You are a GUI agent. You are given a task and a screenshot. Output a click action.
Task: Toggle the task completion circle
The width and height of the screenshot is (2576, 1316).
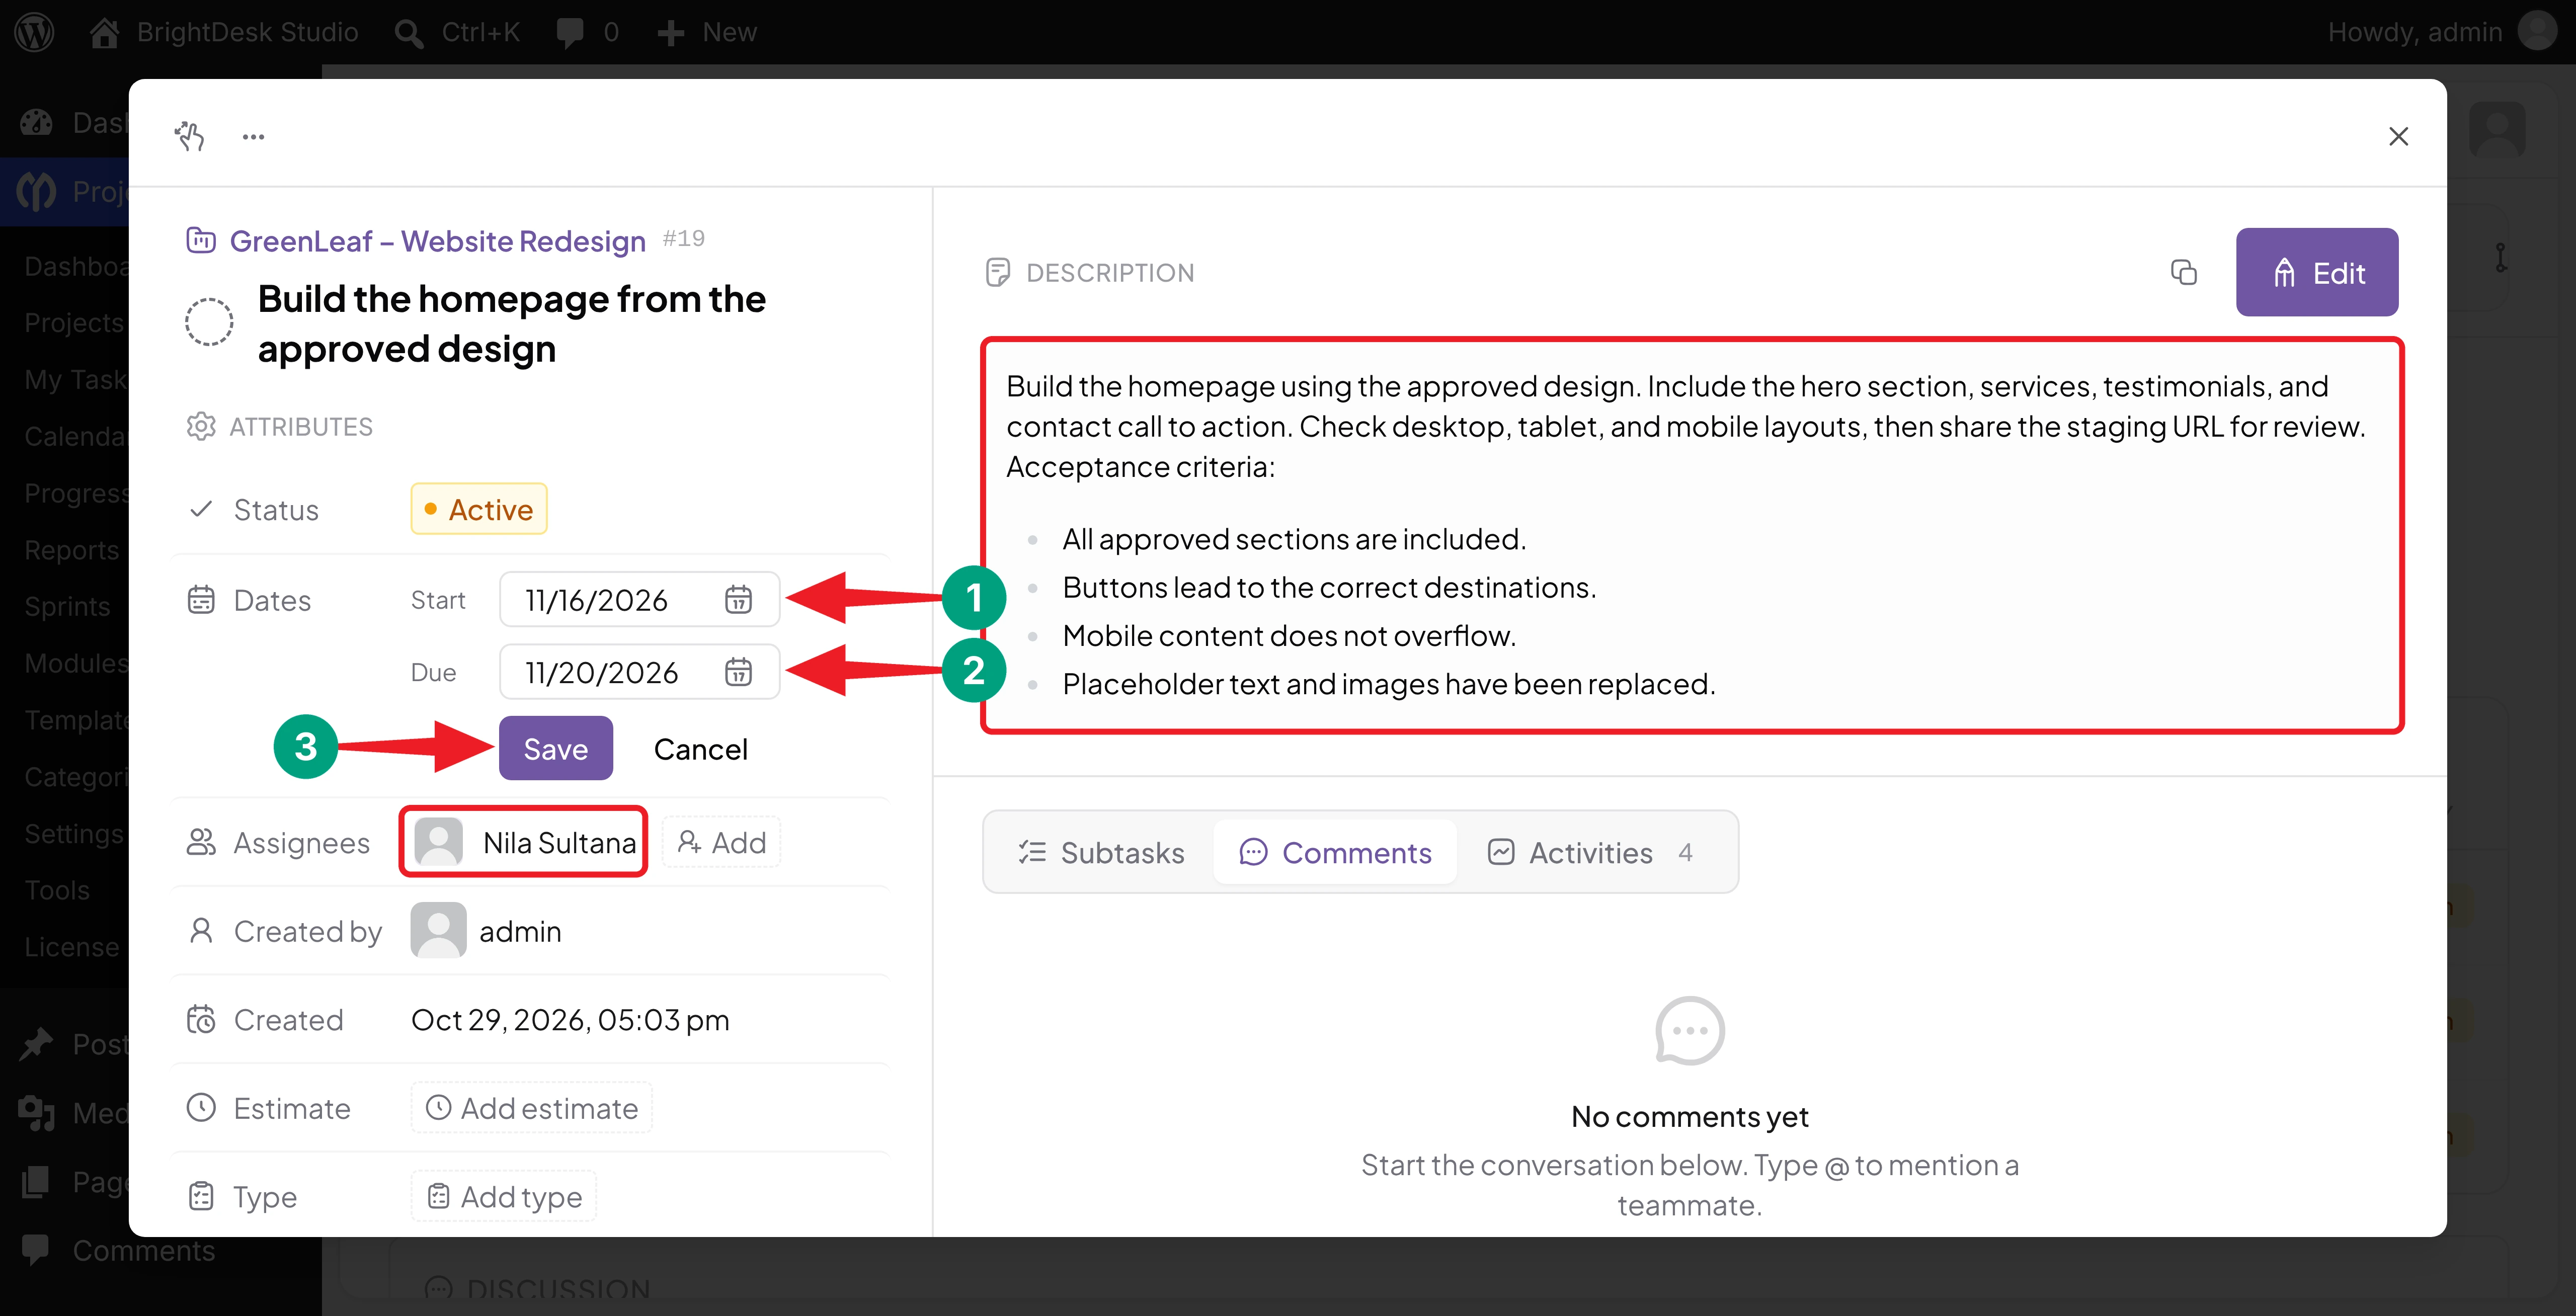pos(209,322)
